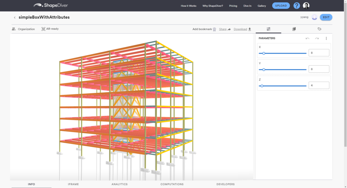Click the Organization label
347x188 pixels.
26,29
